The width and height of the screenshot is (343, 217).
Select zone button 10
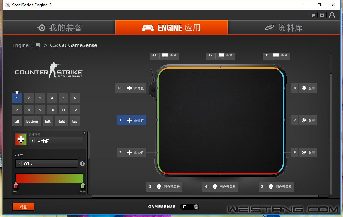(x=52, y=110)
